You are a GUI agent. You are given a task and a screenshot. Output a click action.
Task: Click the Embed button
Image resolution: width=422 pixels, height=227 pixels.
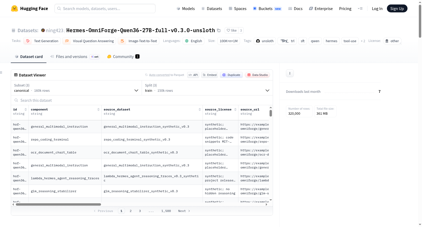(x=210, y=75)
